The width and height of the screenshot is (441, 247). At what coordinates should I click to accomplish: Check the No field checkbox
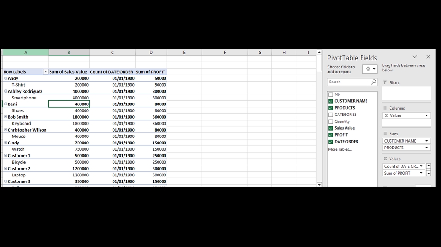click(331, 94)
